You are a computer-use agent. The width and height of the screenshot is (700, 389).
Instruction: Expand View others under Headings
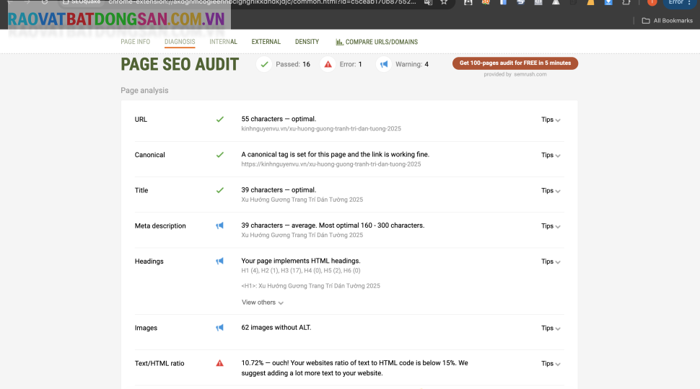(x=263, y=303)
